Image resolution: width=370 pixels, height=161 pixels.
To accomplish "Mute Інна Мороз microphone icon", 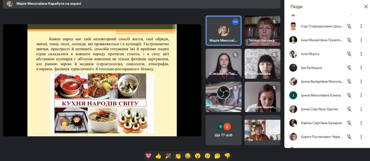I will click(349, 54).
